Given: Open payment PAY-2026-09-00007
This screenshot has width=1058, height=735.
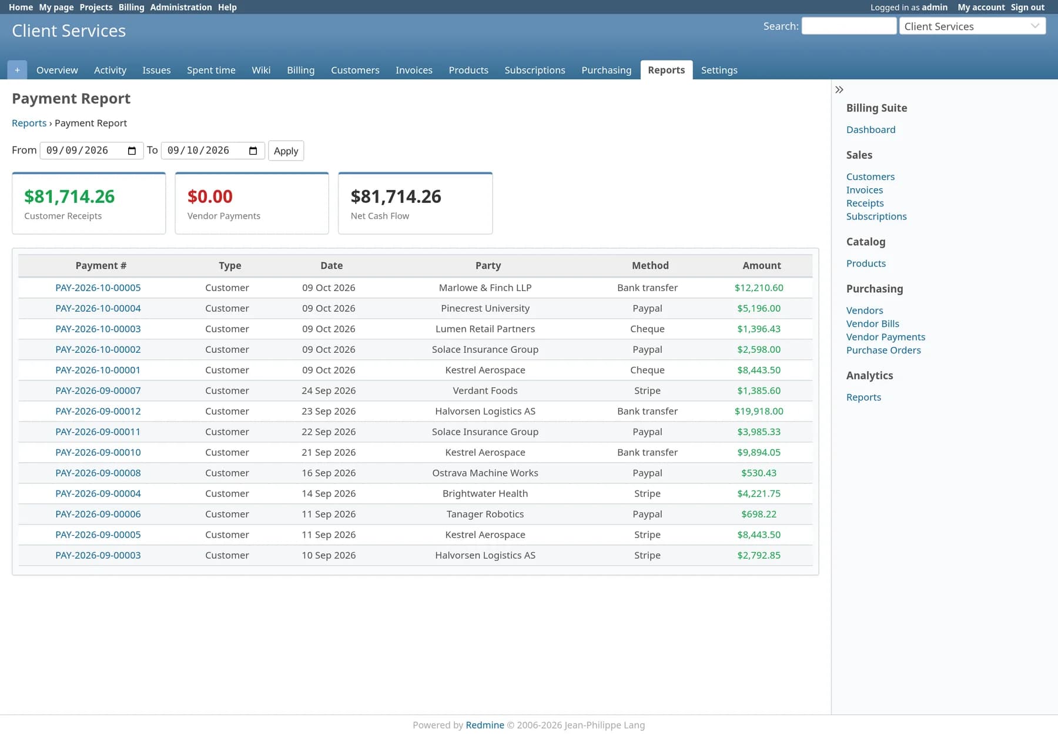Looking at the screenshot, I should [x=98, y=390].
